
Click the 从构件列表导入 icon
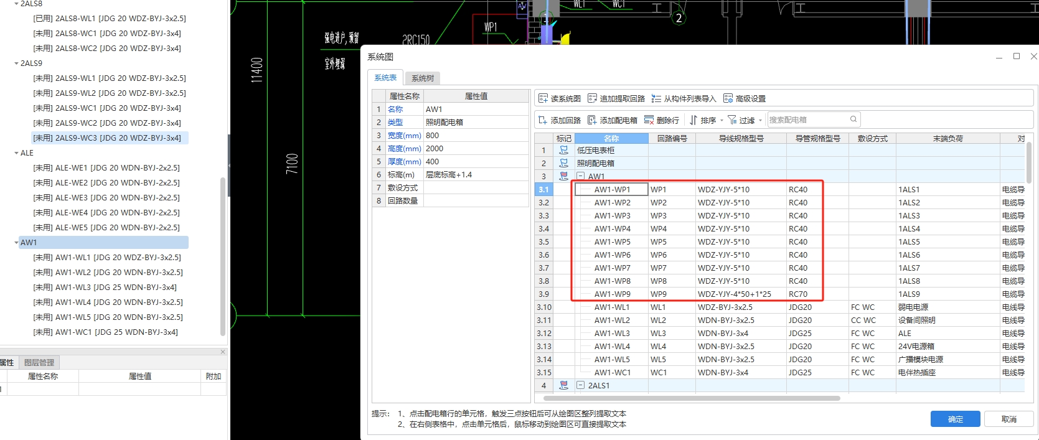point(656,98)
